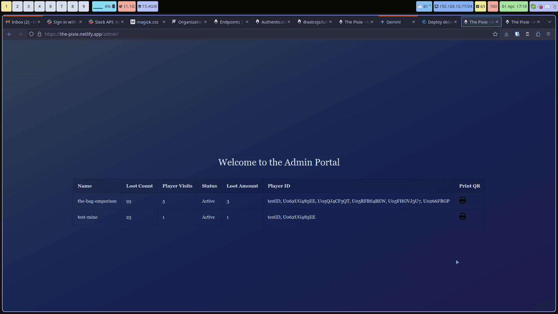This screenshot has height=314, width=558.
Task: Click the Player ID column header
Action: click(279, 186)
